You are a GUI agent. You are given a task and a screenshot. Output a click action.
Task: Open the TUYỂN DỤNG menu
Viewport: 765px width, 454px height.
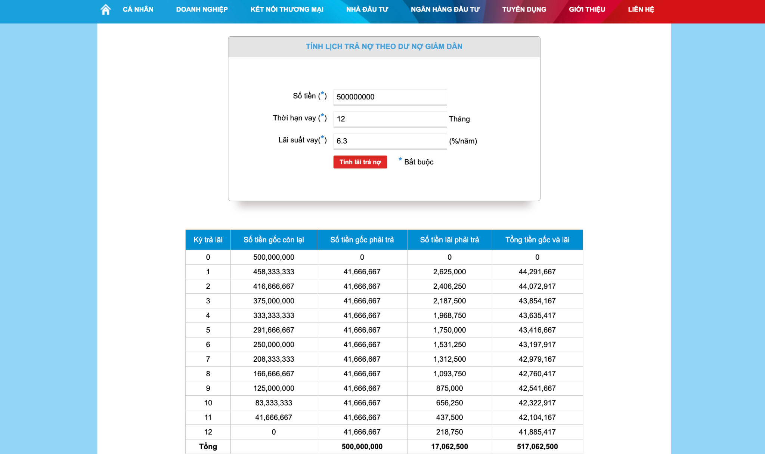tap(524, 9)
